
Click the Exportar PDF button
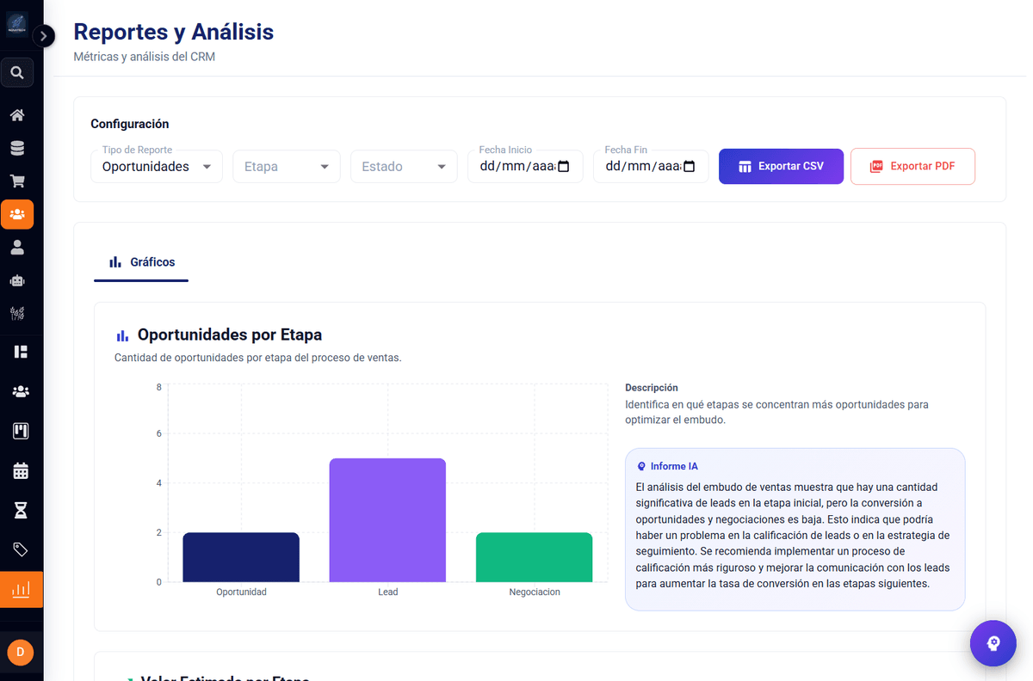point(912,166)
